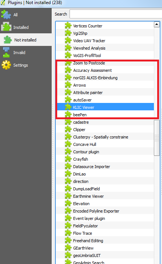Click the Not installed puzzle icon
Image resolution: width=162 pixels, height=264 pixels.
[8, 40]
